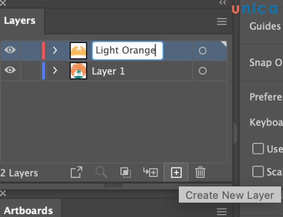Click the Create New Layer button
This screenshot has height=217, width=283.
pos(176,173)
